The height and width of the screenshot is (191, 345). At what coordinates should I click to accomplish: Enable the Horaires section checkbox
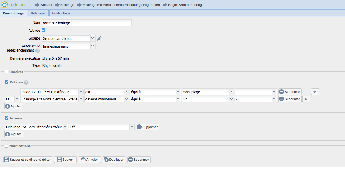tap(6, 72)
